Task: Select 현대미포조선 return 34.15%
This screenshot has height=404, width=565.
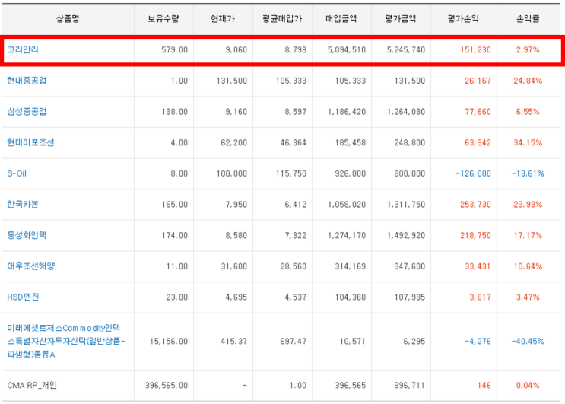Action: pos(528,143)
